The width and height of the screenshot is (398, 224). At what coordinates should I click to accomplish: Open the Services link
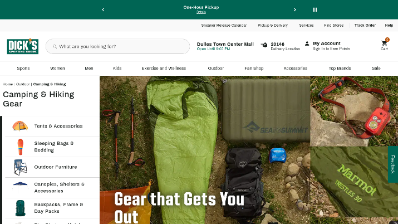pos(306,26)
